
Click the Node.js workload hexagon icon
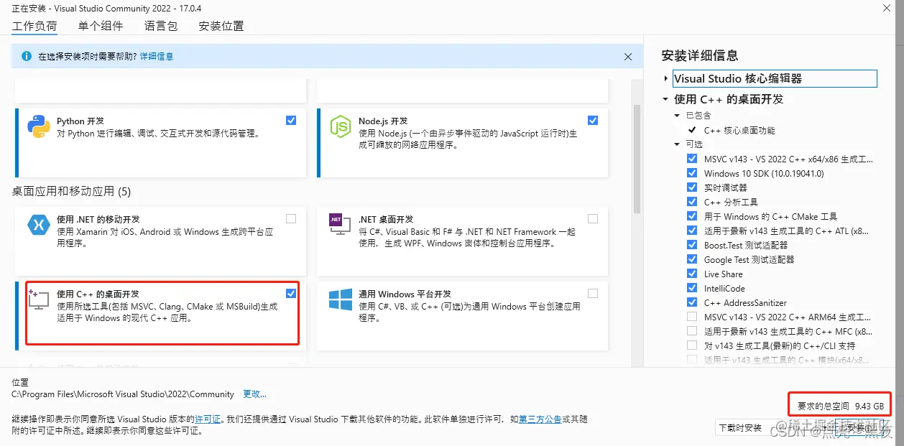pyautogui.click(x=340, y=127)
